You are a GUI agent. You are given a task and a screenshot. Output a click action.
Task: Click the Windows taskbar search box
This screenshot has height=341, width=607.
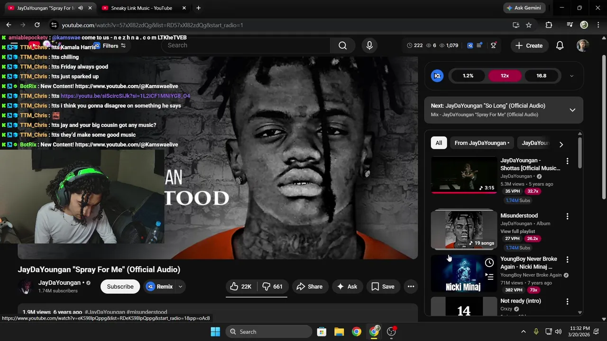coord(270,332)
